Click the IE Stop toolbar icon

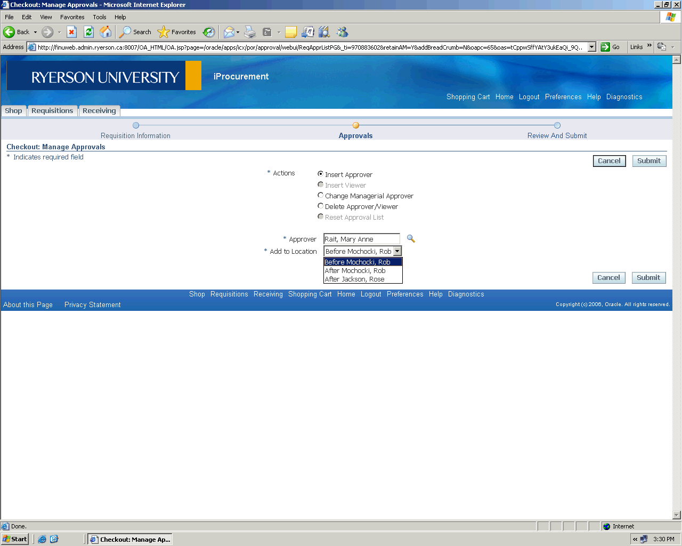click(x=71, y=32)
